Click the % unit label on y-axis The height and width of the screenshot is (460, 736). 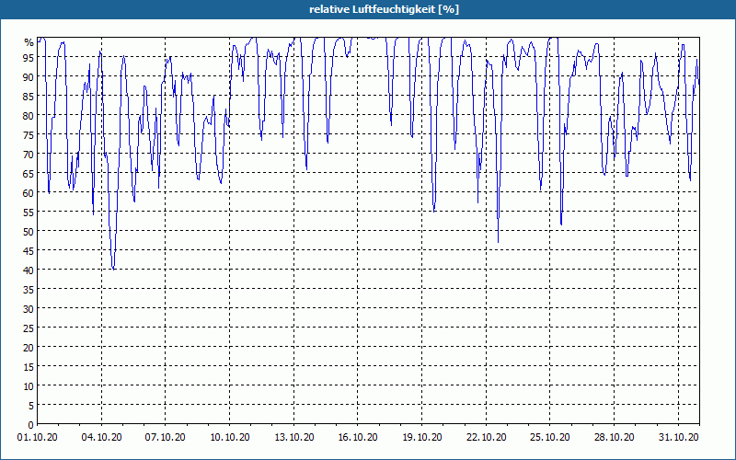(29, 42)
